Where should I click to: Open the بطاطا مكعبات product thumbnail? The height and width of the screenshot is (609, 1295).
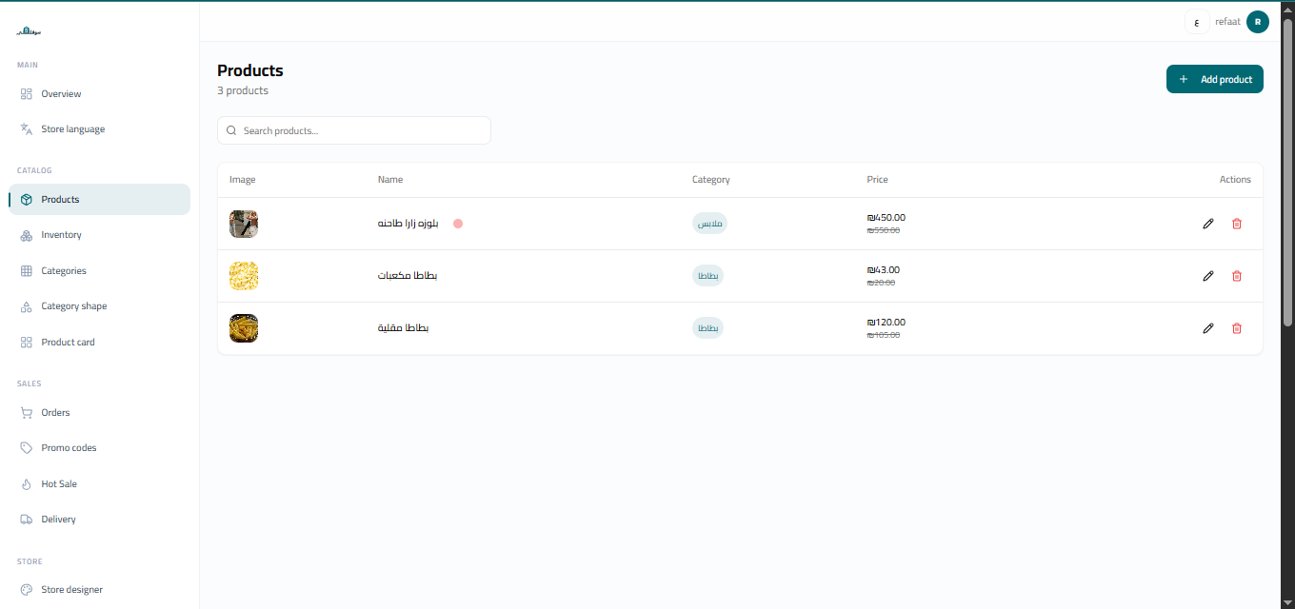[244, 276]
